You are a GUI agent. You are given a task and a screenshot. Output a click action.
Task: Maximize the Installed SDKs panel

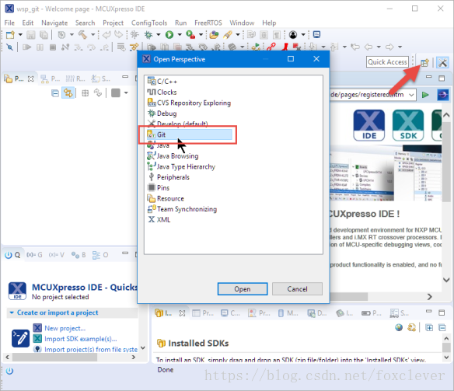442,312
